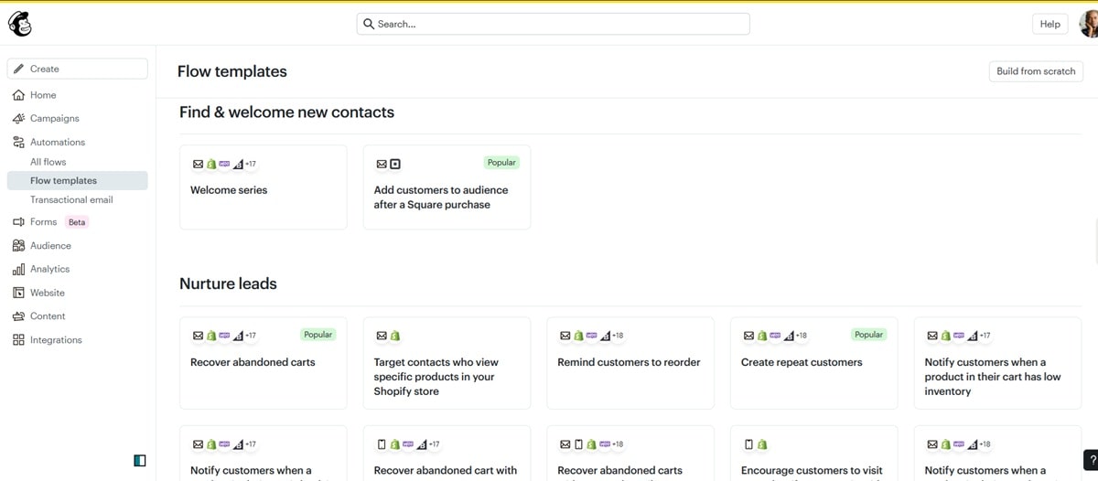Choose the Recover abandoned carts template
1098x481 pixels.
tap(264, 363)
